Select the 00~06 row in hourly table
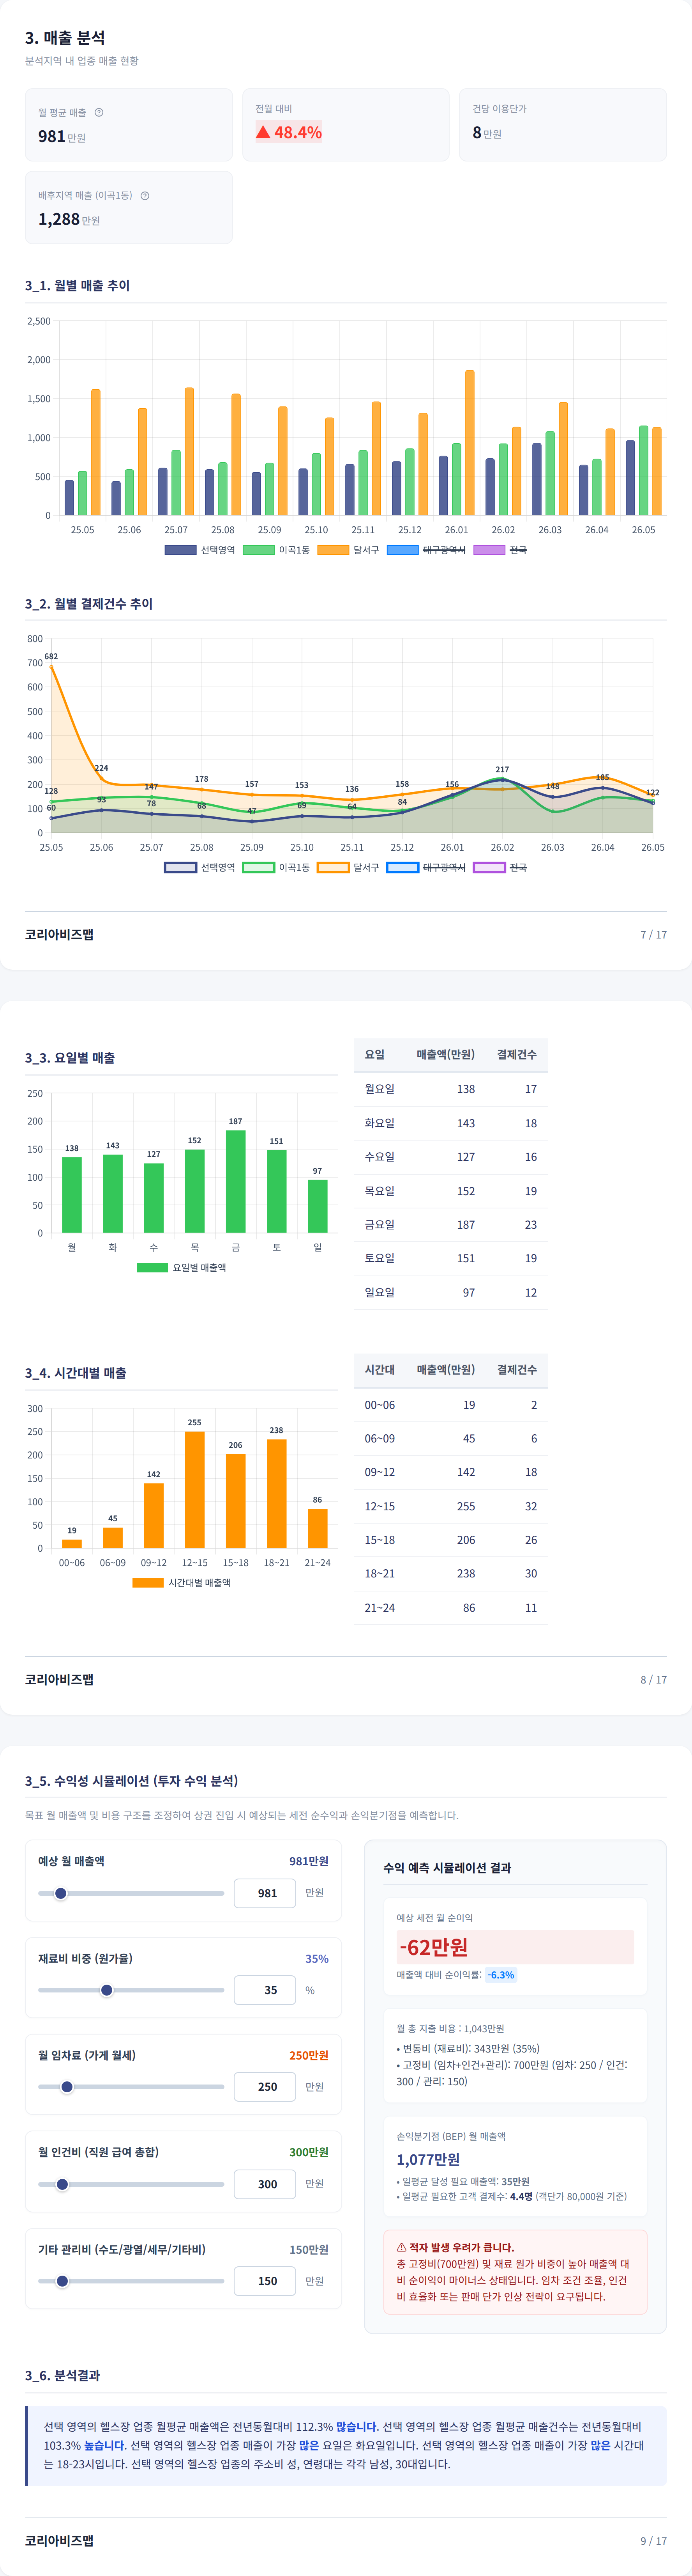Screen dimensions: 692x2576 click(450, 1405)
